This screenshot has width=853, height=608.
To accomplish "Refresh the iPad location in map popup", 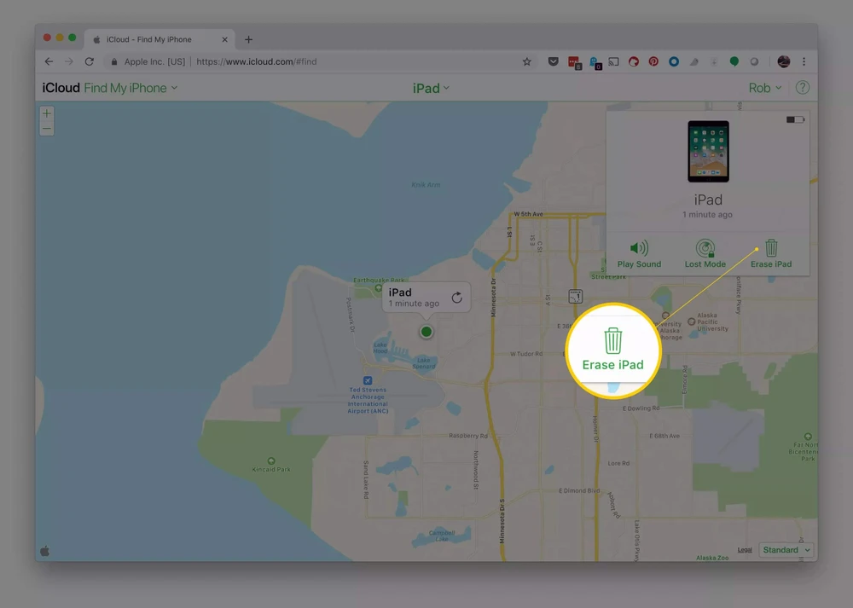I will [x=457, y=298].
